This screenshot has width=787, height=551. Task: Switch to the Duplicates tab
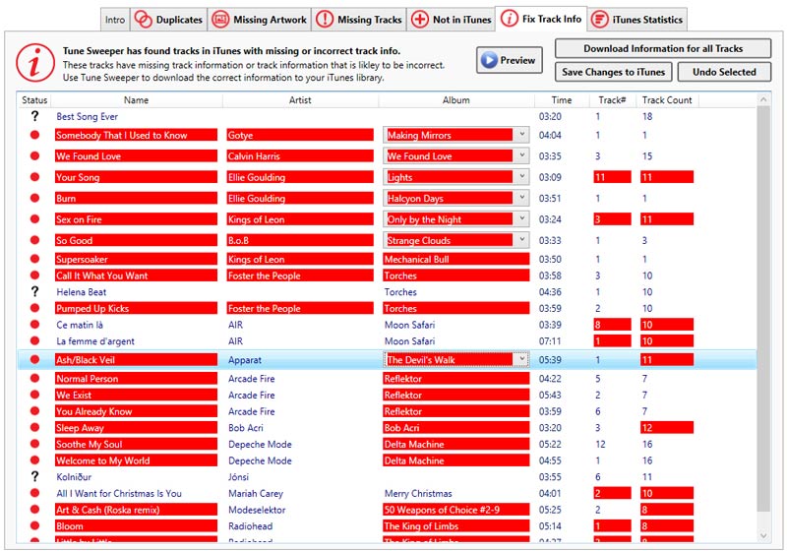click(x=169, y=20)
